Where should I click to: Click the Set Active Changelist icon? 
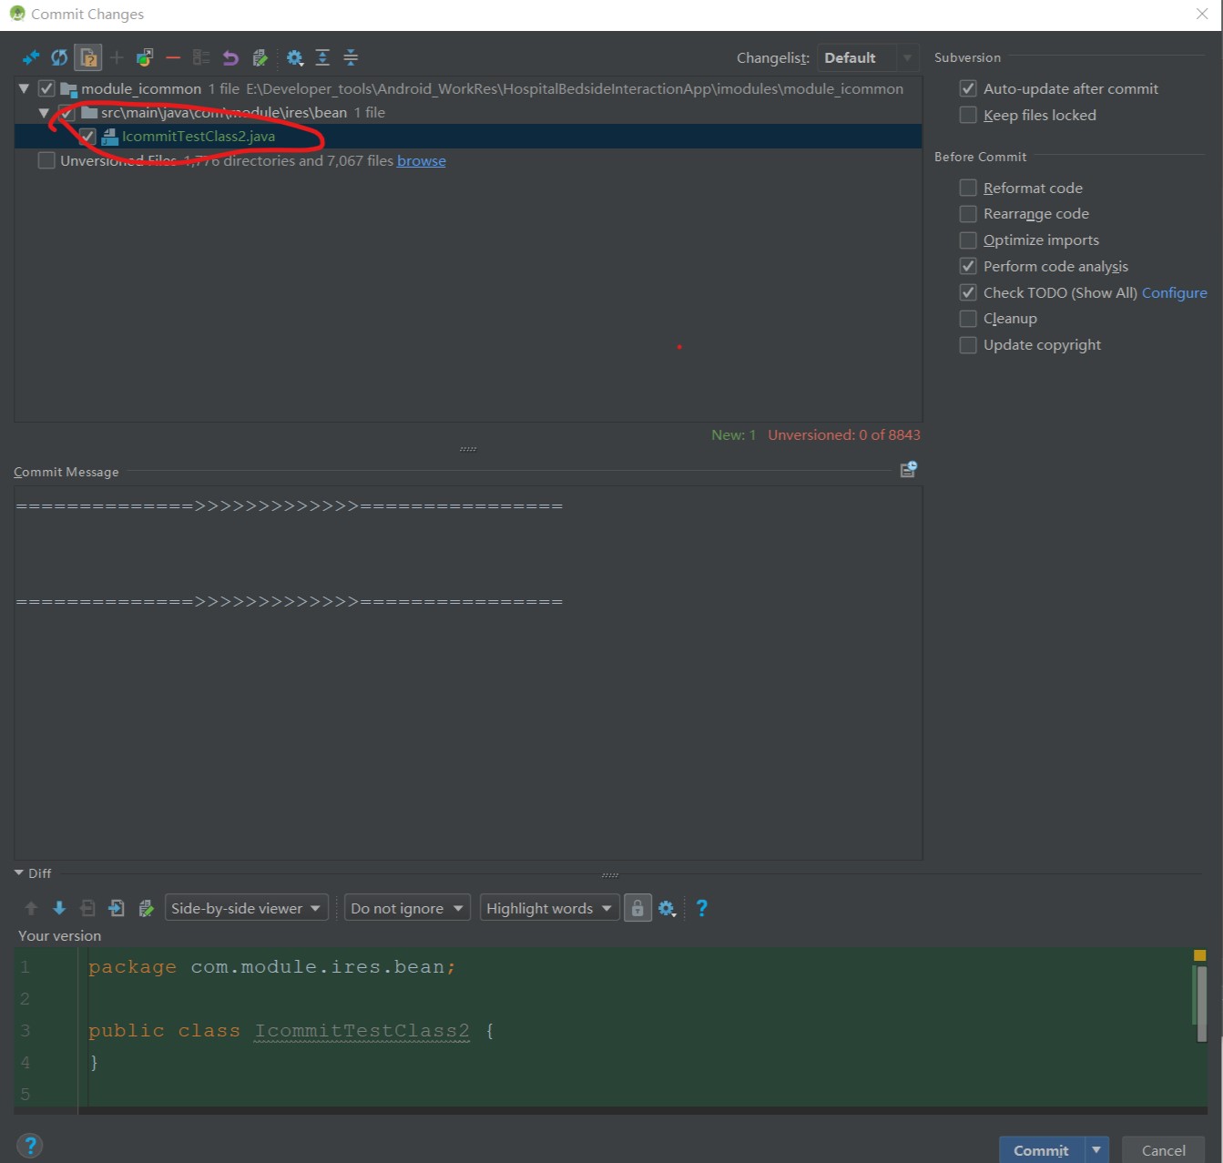point(201,57)
